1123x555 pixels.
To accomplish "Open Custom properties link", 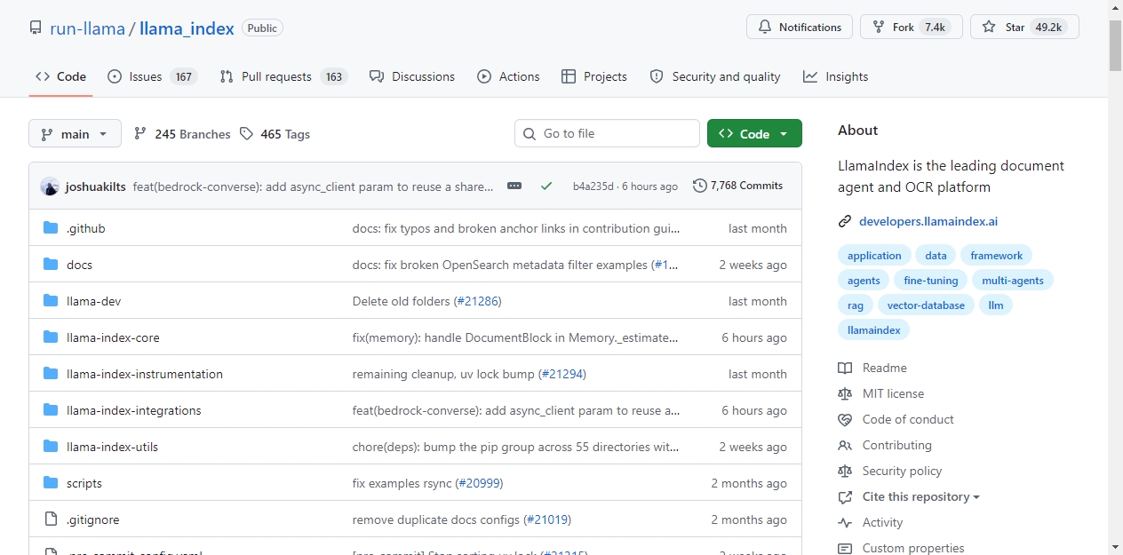I will point(913,548).
